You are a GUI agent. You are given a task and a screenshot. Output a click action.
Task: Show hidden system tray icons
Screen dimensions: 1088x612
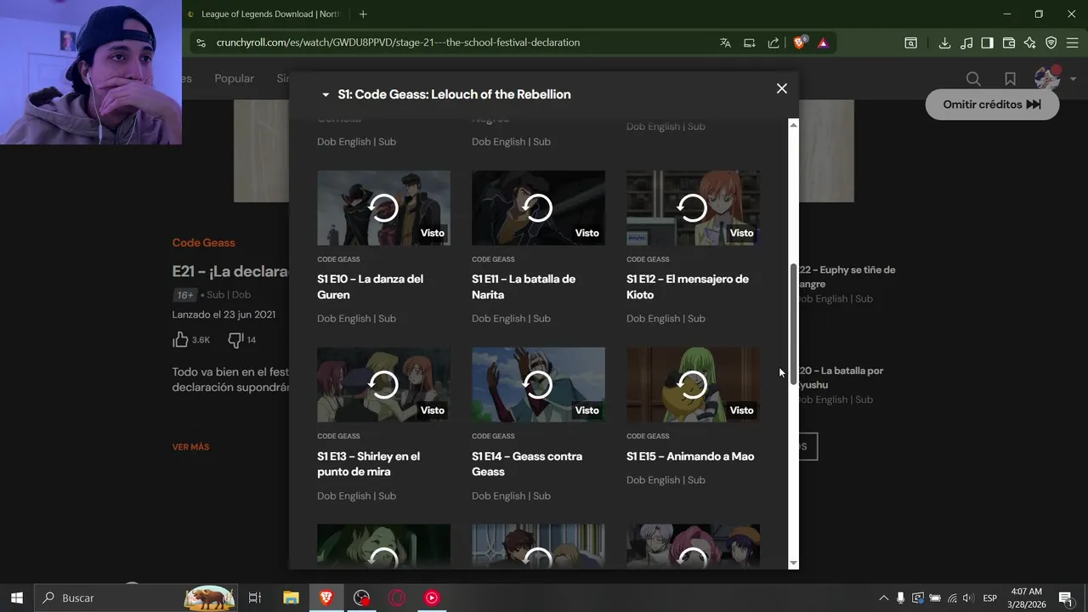point(883,598)
